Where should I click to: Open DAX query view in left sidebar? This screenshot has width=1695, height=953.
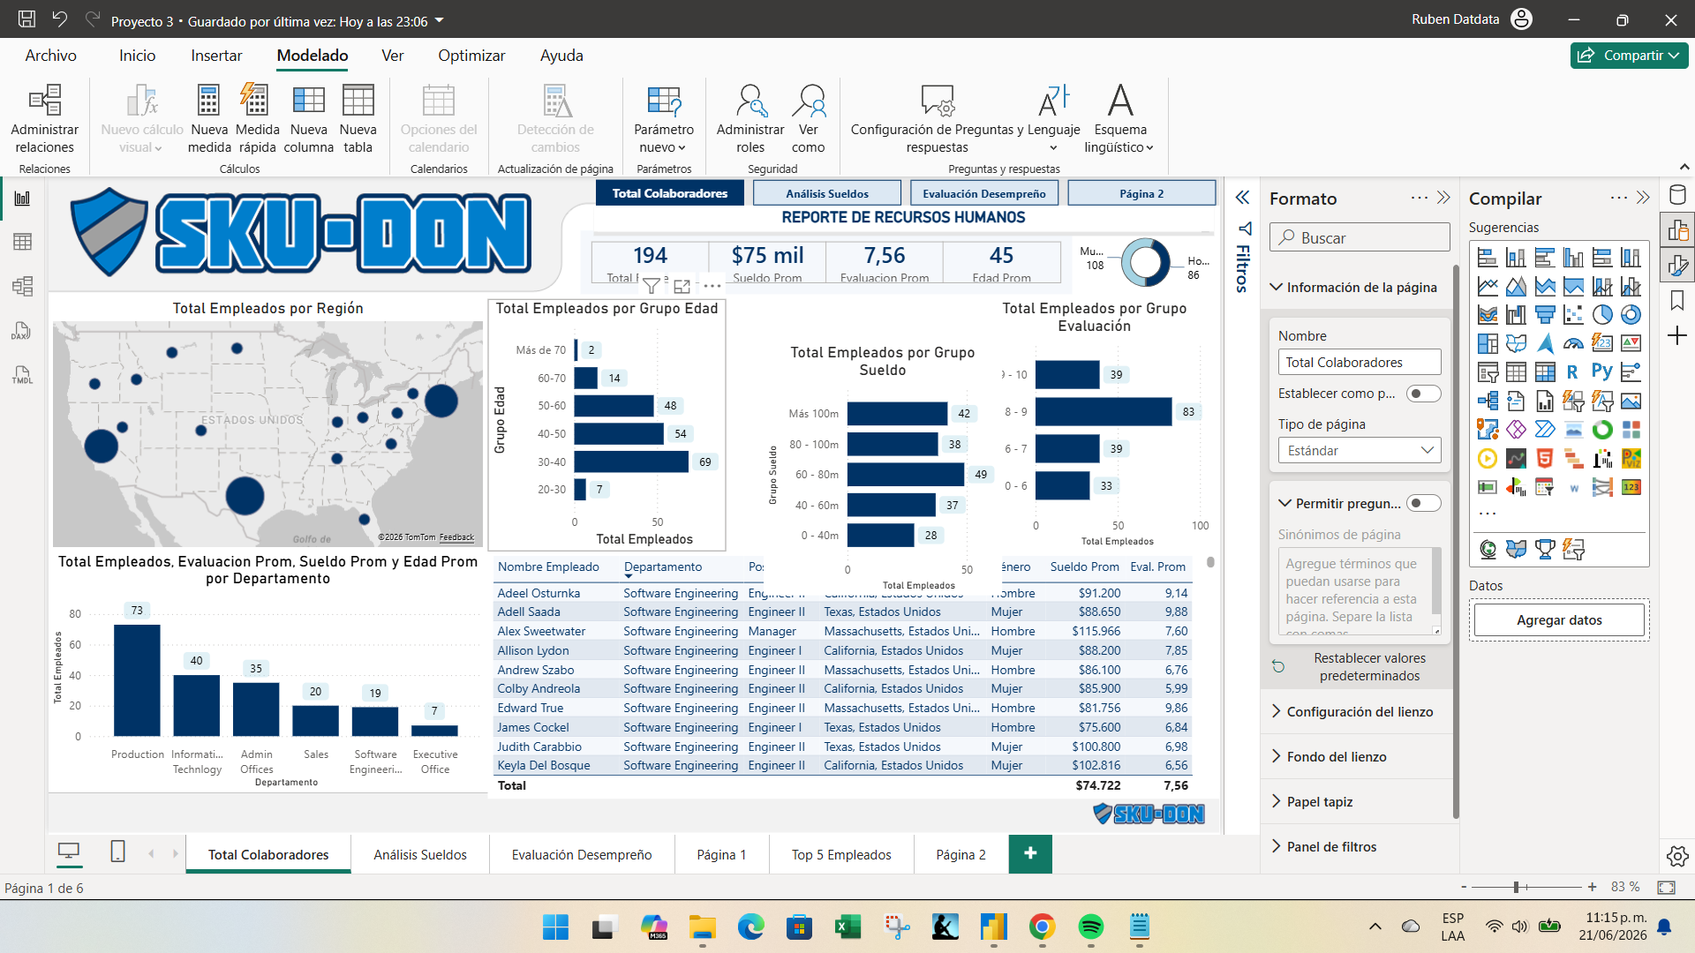tap(22, 331)
